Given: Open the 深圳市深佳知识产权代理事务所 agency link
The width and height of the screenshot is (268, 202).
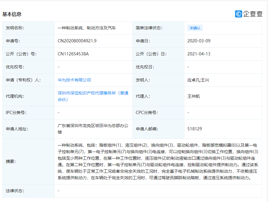Looking at the screenshot, I should (x=93, y=96).
